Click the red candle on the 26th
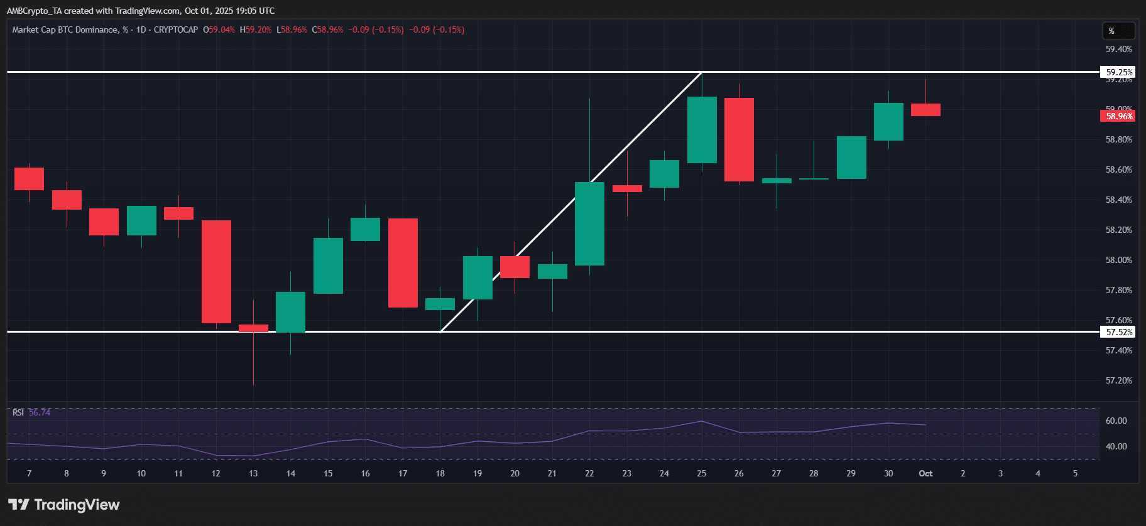The image size is (1146, 526). (739, 139)
